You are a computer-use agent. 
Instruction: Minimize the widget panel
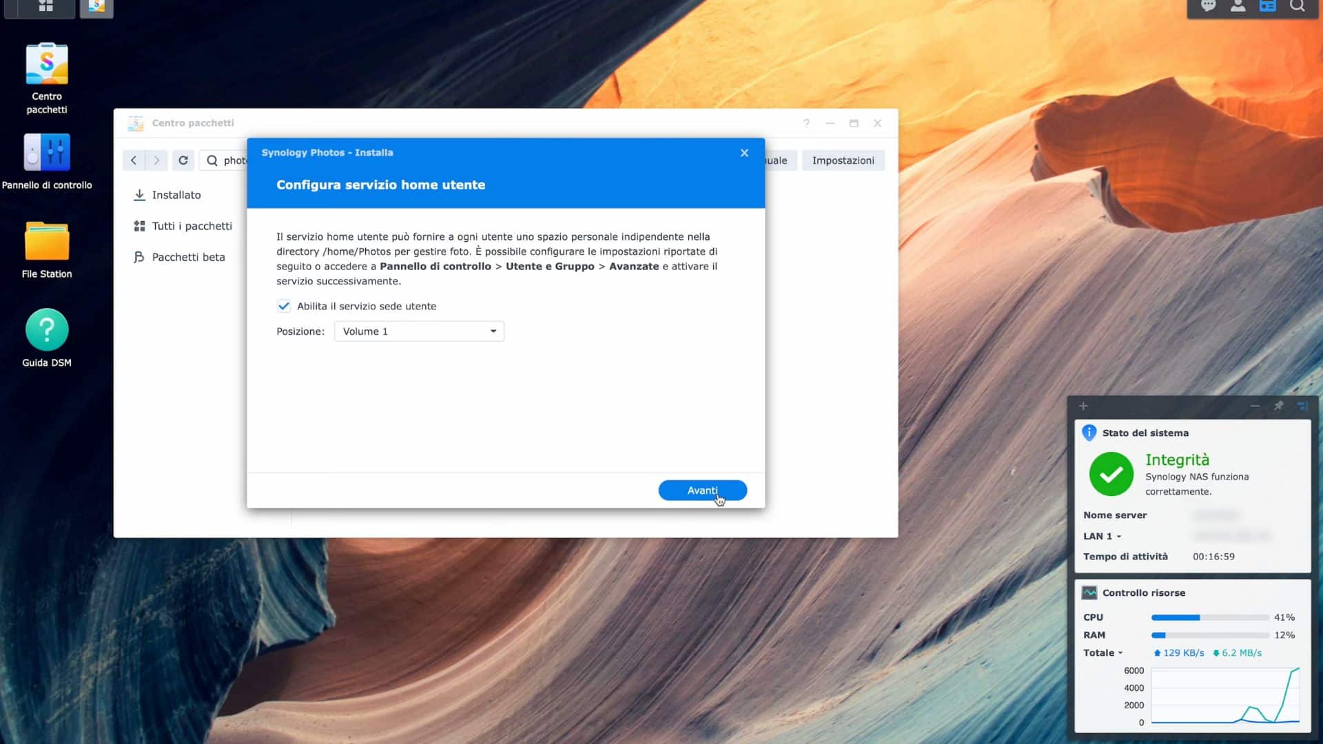click(1255, 406)
